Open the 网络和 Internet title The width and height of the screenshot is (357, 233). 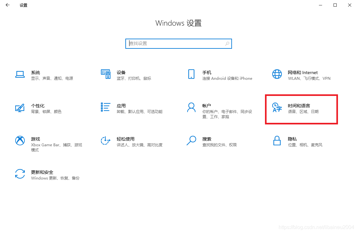click(303, 72)
